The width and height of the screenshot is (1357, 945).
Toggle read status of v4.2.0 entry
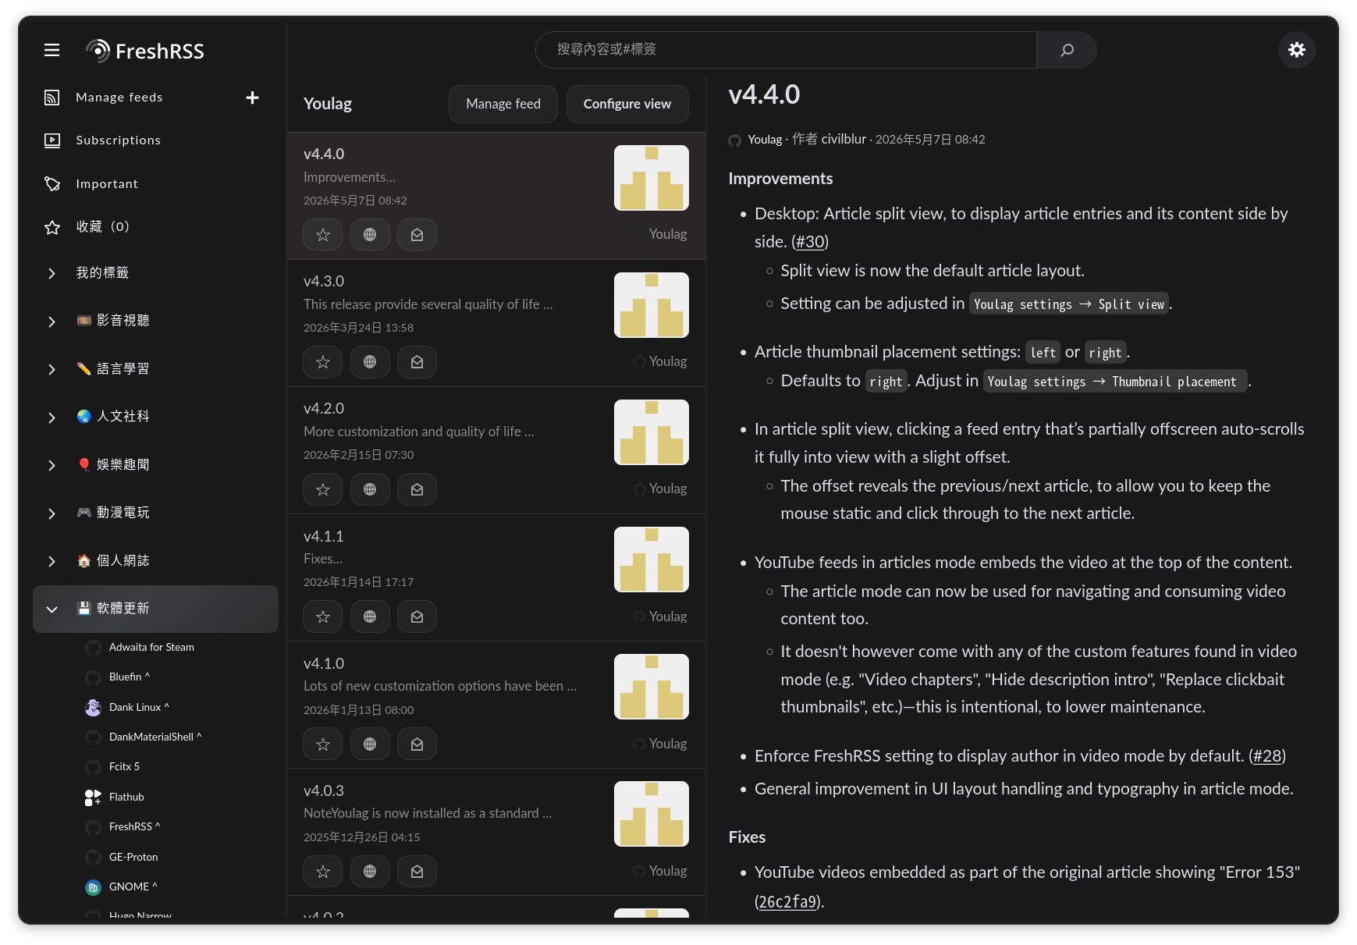pyautogui.click(x=417, y=489)
